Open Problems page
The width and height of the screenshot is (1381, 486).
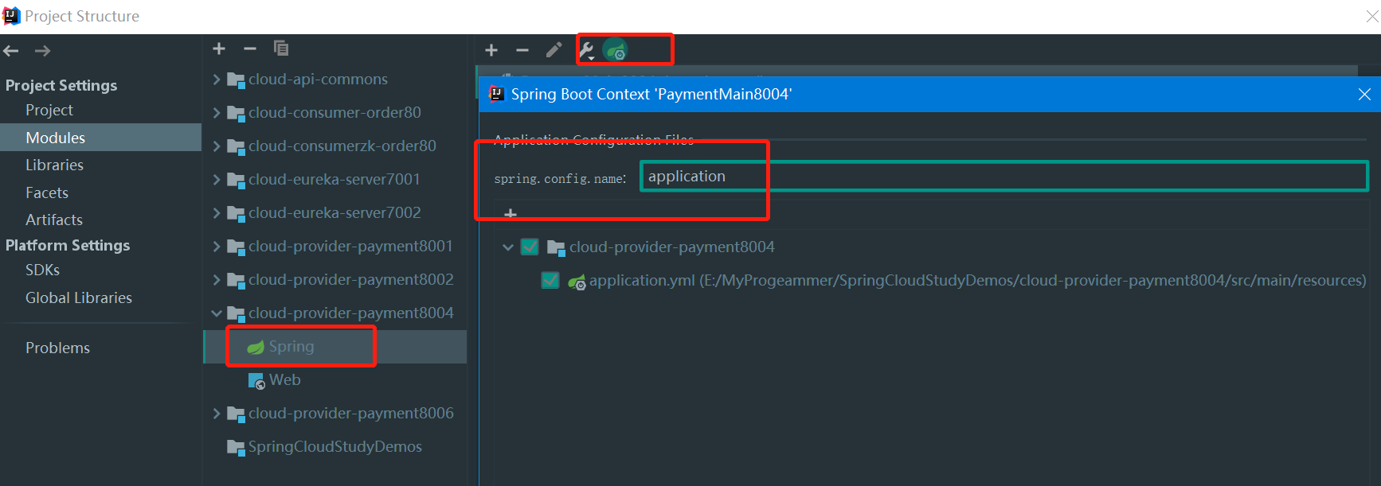tap(57, 348)
